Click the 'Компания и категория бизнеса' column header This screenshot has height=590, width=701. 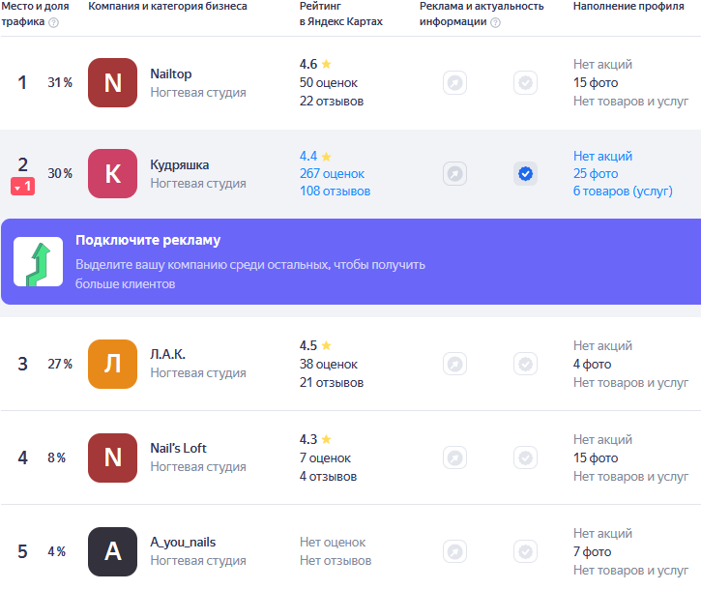point(167,6)
